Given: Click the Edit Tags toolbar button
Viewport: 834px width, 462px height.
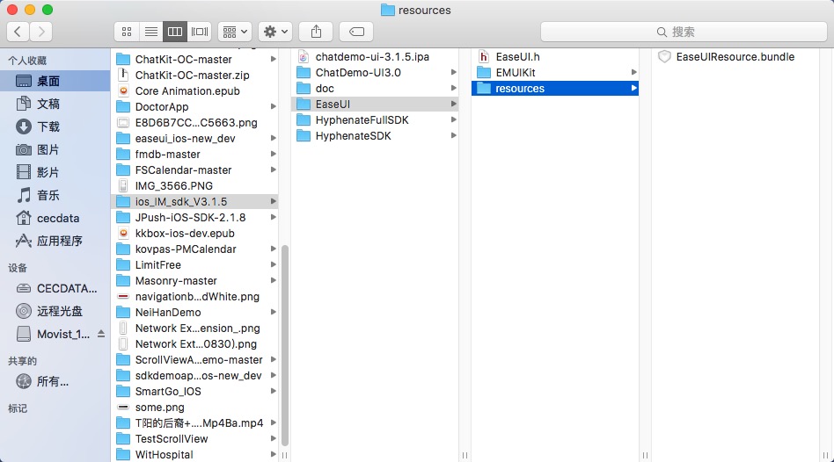Looking at the screenshot, I should tap(356, 32).
